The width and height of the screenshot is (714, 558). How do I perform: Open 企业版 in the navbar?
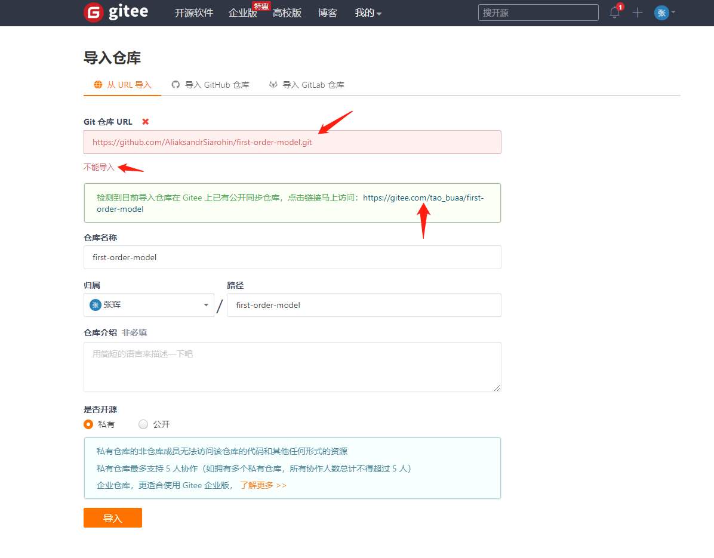click(x=243, y=13)
